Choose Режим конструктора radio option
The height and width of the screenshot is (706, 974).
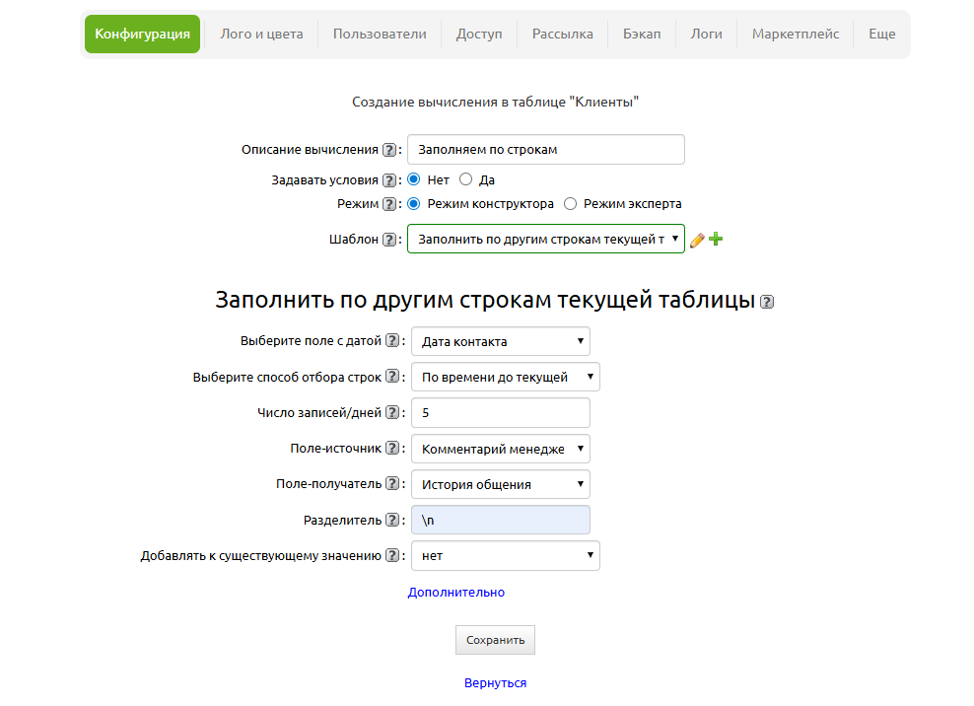coord(414,203)
